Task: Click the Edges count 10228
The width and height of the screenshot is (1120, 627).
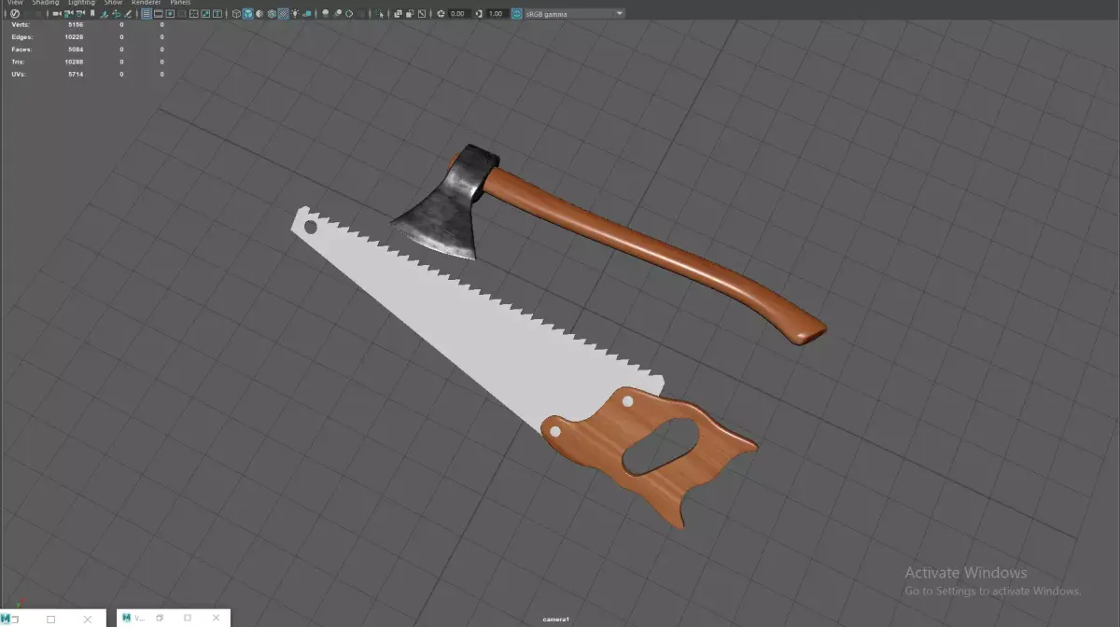Action: coord(74,36)
